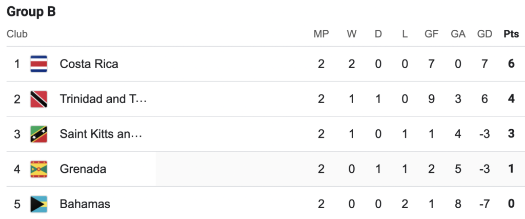Click the Costa Rica flag icon

pyautogui.click(x=39, y=64)
